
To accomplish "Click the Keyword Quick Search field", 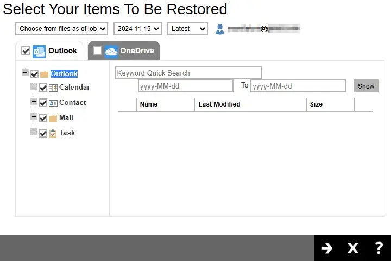I will click(188, 73).
